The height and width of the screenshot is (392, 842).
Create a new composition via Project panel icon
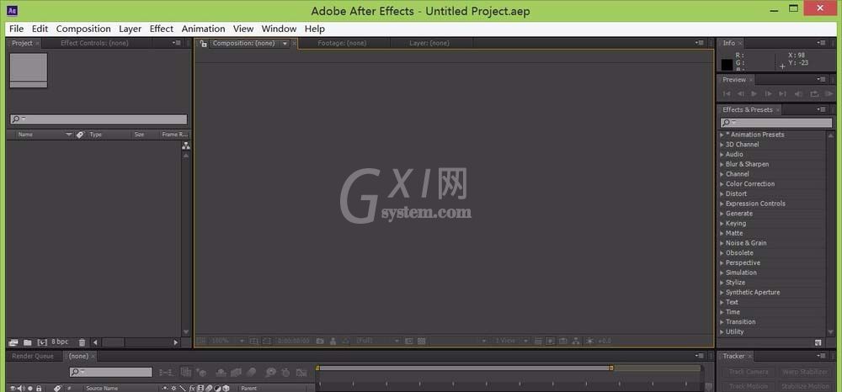tap(42, 342)
